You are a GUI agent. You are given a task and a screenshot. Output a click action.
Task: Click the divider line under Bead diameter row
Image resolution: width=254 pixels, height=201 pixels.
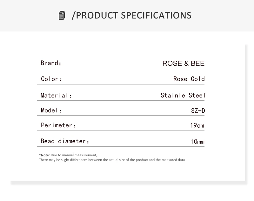(x=121, y=147)
